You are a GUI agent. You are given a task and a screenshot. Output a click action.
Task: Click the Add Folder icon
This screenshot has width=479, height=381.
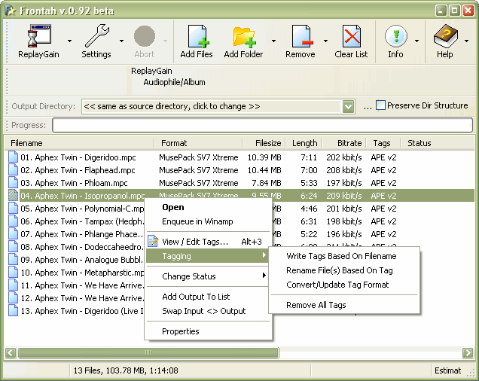[244, 36]
